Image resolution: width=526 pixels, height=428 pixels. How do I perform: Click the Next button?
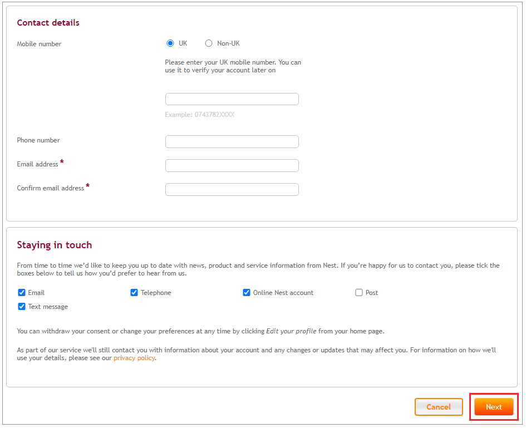click(x=494, y=407)
